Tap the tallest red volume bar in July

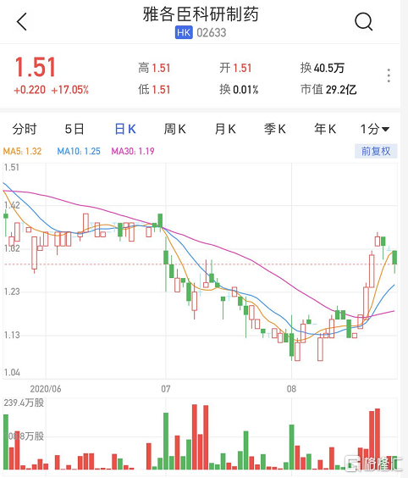[x=195, y=436]
